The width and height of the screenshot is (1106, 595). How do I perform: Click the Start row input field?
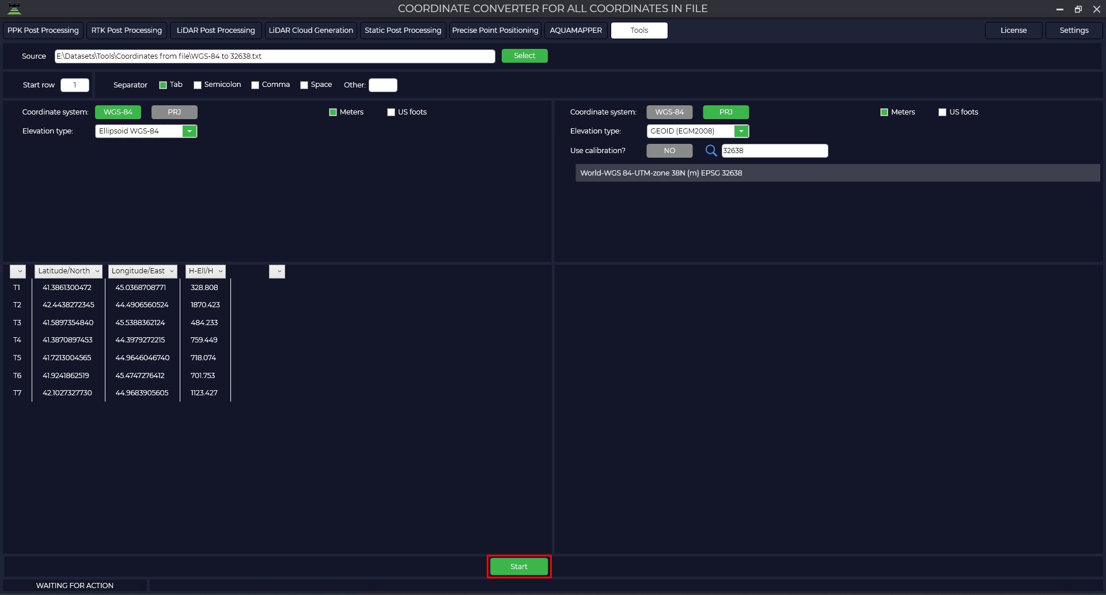point(75,85)
